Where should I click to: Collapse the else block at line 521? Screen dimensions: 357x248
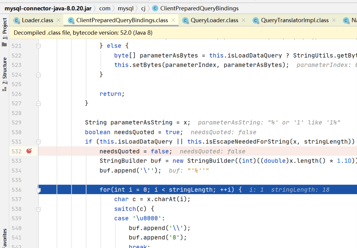38,46
